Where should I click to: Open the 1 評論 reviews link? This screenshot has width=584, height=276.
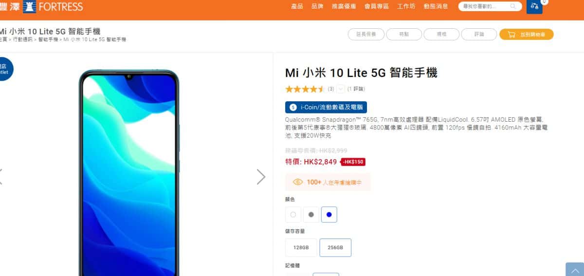click(356, 89)
